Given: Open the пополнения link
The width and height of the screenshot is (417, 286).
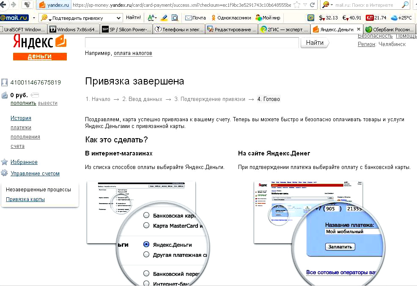Looking at the screenshot, I should (x=25, y=137).
